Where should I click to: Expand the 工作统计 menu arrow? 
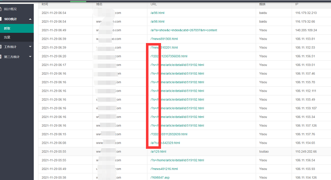click(x=30, y=47)
